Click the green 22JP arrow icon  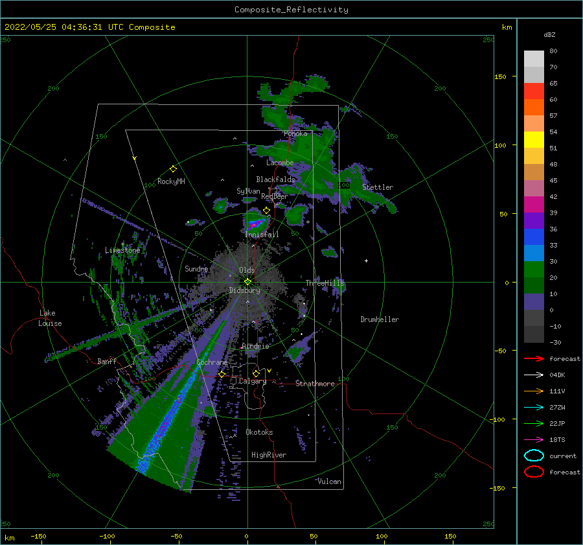(534, 423)
